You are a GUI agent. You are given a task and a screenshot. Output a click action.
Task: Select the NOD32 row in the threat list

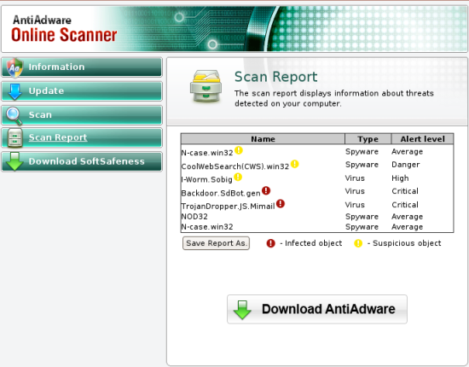(317, 217)
